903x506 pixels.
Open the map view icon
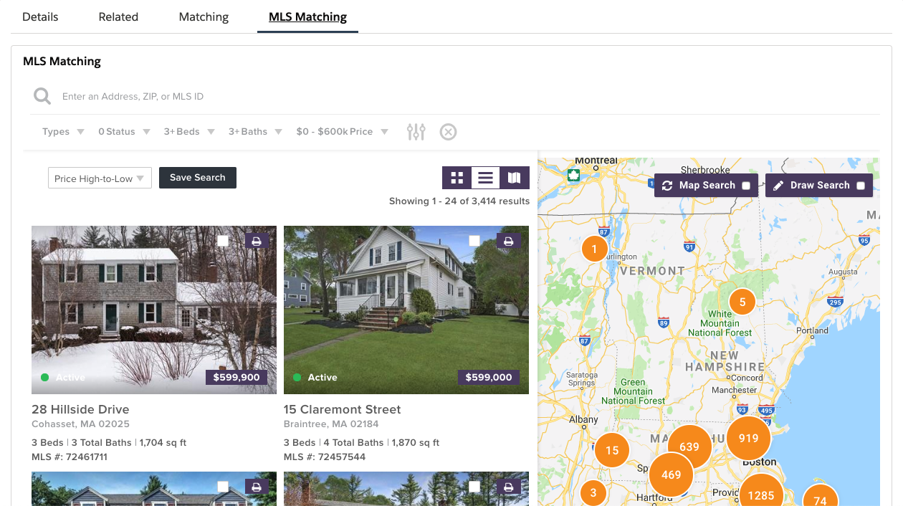(514, 177)
